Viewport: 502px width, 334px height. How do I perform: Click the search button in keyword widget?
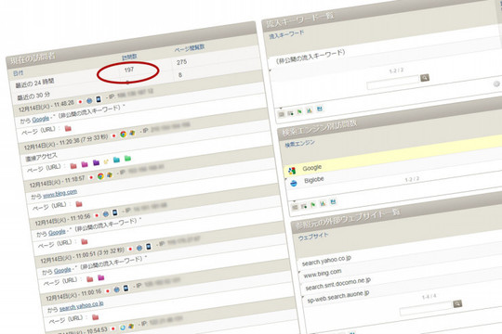[425, 78]
